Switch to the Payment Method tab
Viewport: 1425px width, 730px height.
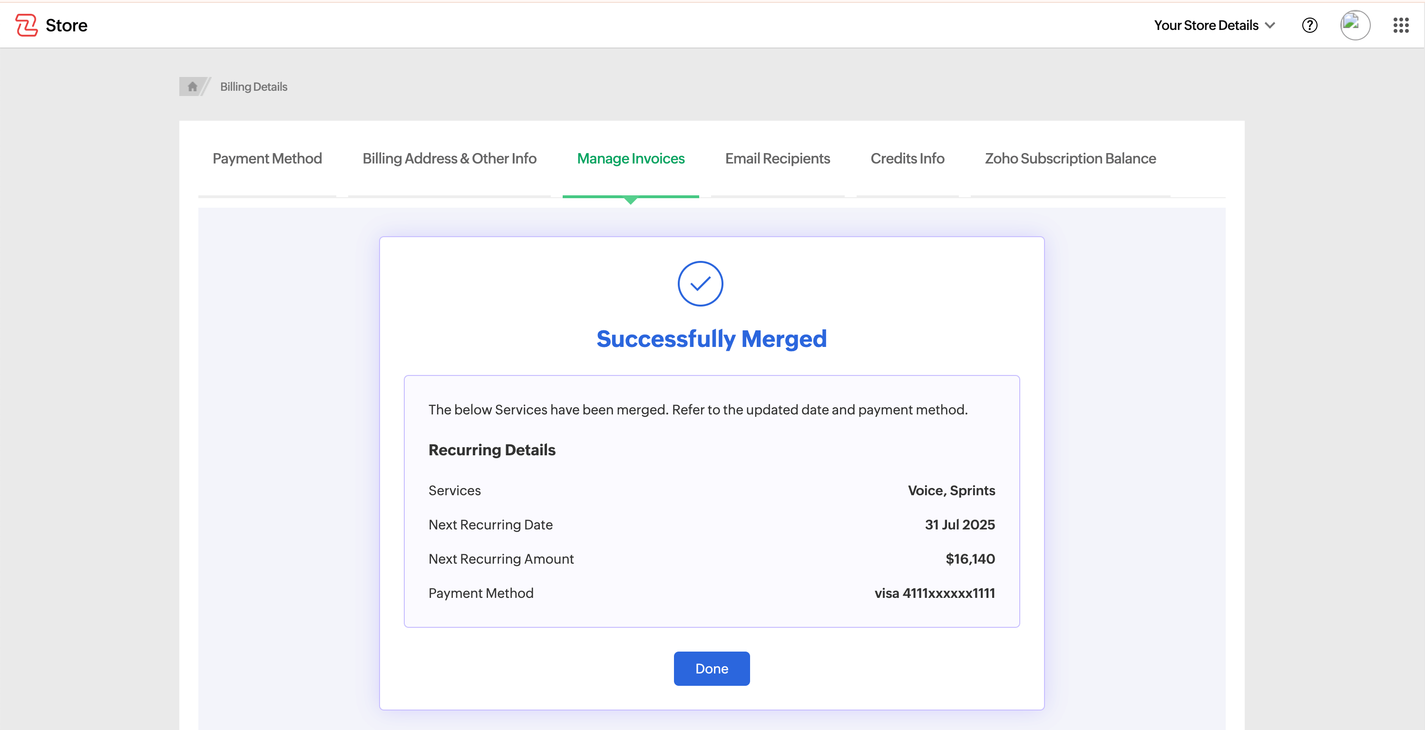(x=267, y=159)
